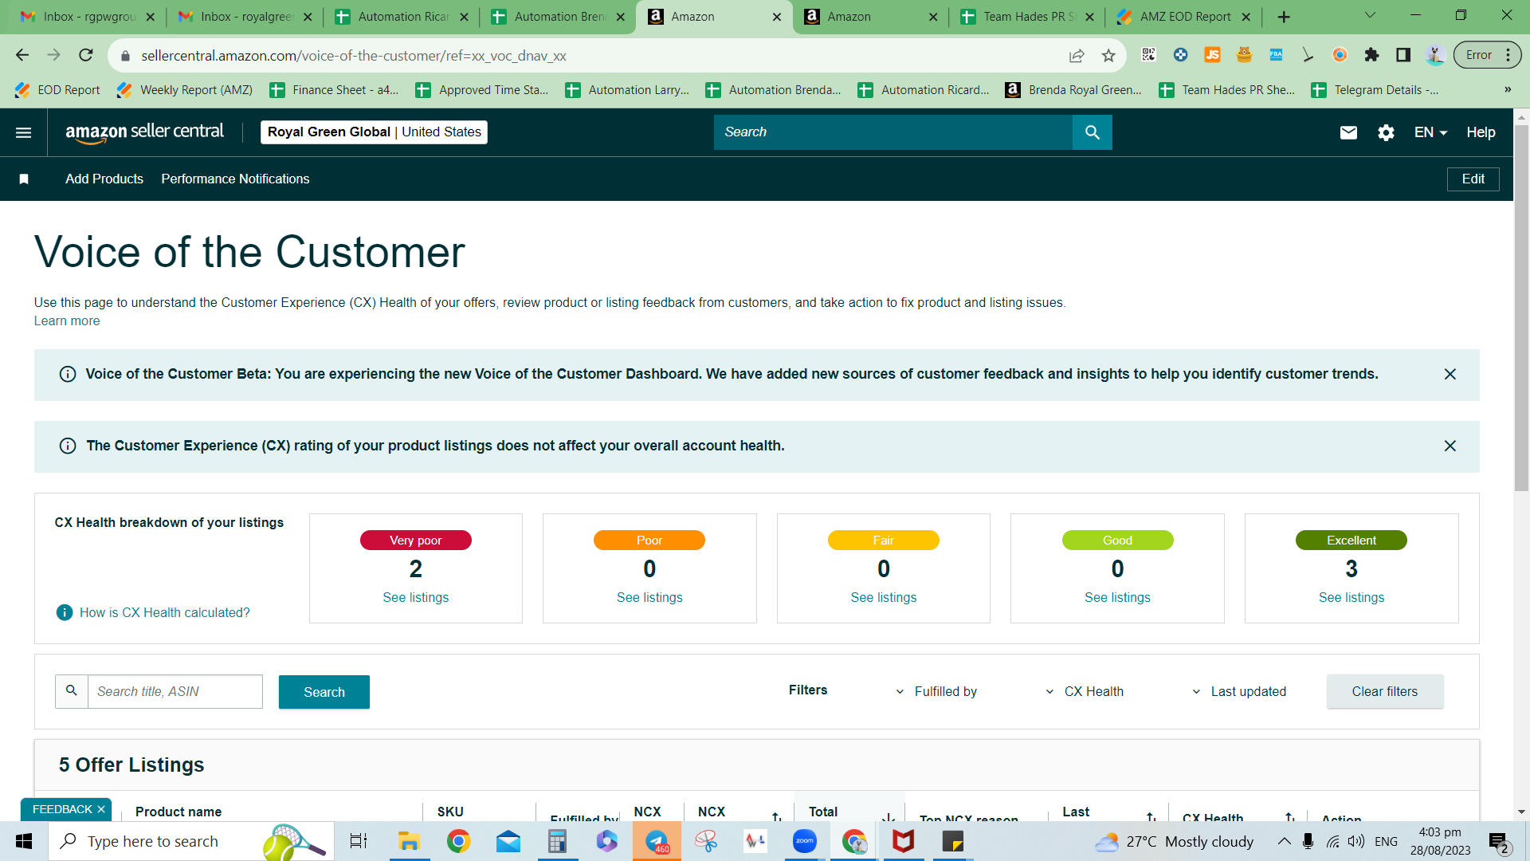
Task: Click the Help link in header
Action: 1481,132
